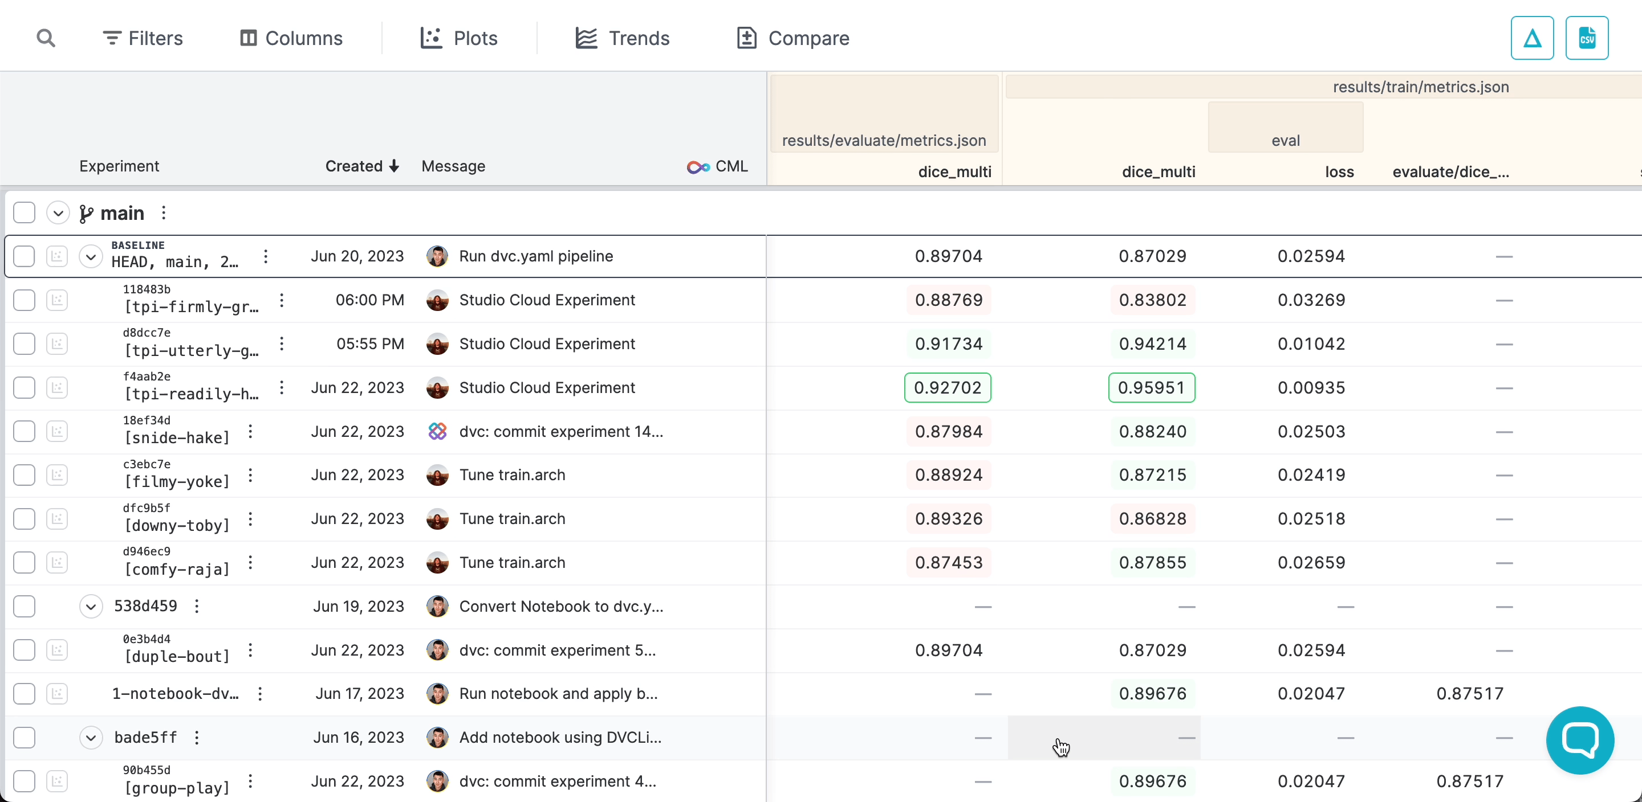Viewport: 1642px width, 802px height.
Task: Toggle plot icon for baseline HEAD row
Action: click(58, 257)
